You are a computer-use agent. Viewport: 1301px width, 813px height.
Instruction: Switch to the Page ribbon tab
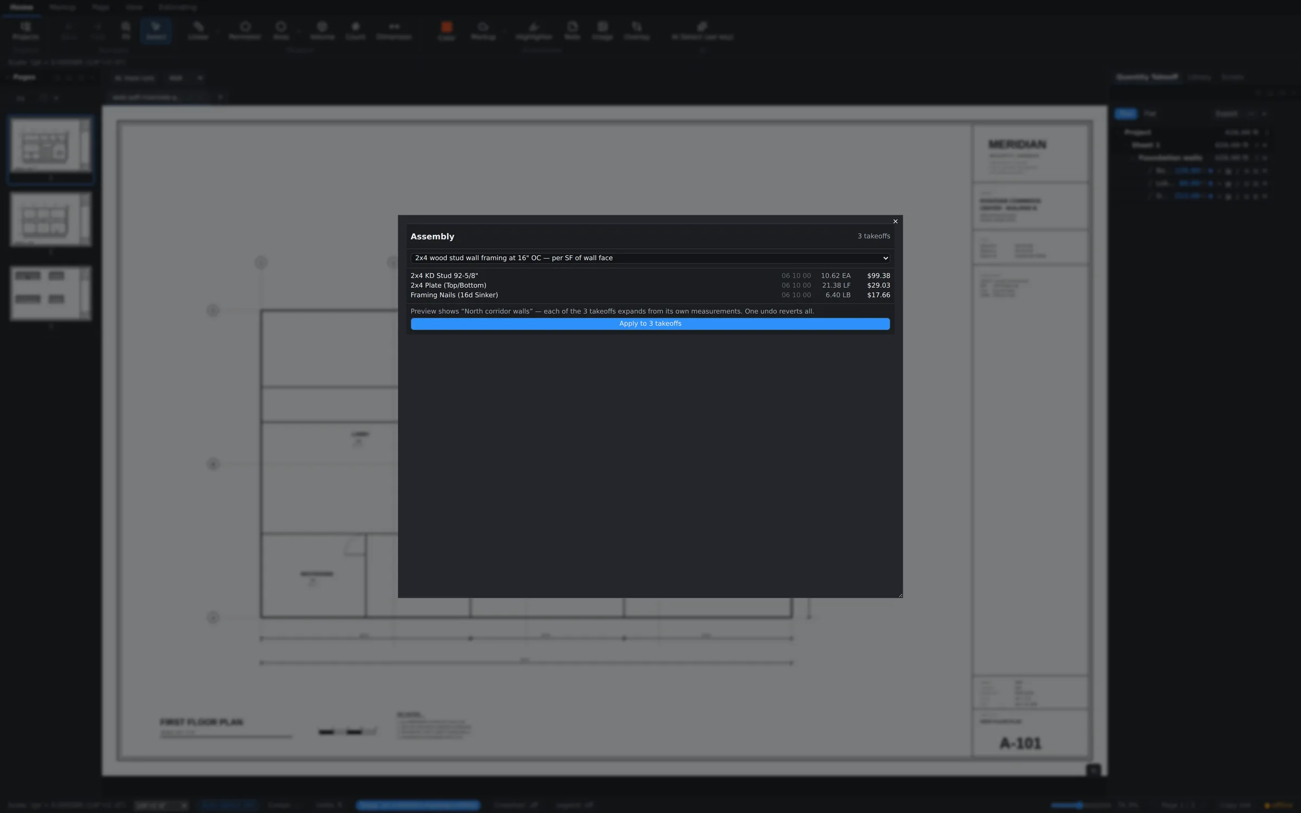[100, 8]
